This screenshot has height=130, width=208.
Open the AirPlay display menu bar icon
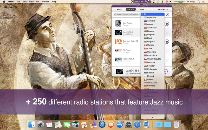154,2
